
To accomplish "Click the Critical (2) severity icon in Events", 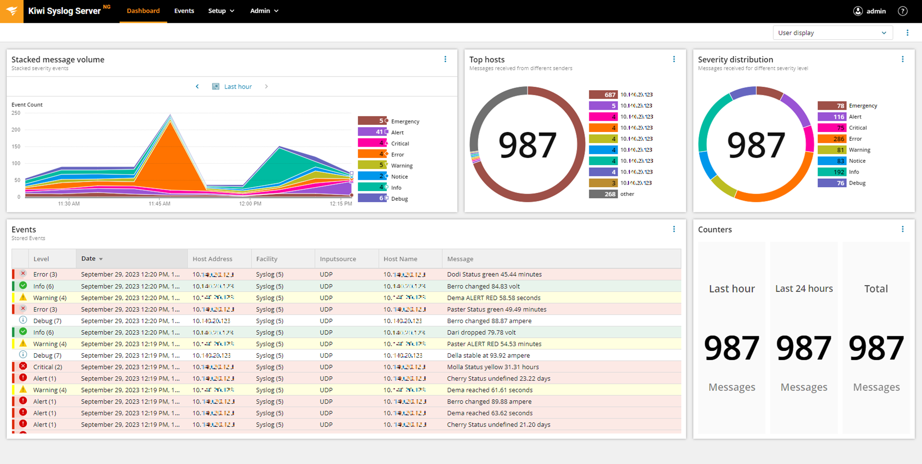I will pyautogui.click(x=23, y=367).
